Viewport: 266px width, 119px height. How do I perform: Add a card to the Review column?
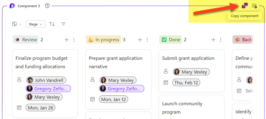(x=67, y=40)
